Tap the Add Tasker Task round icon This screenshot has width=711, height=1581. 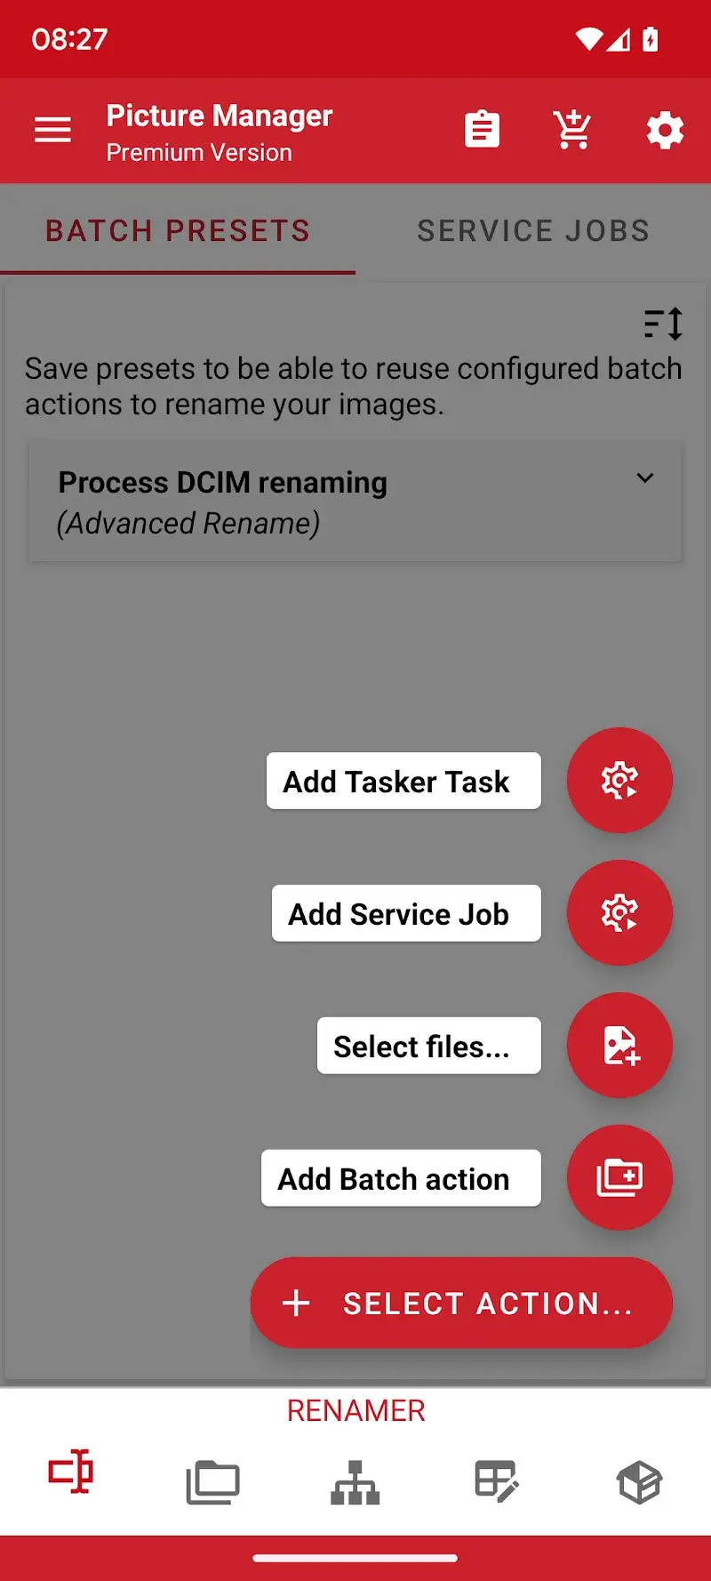(619, 781)
